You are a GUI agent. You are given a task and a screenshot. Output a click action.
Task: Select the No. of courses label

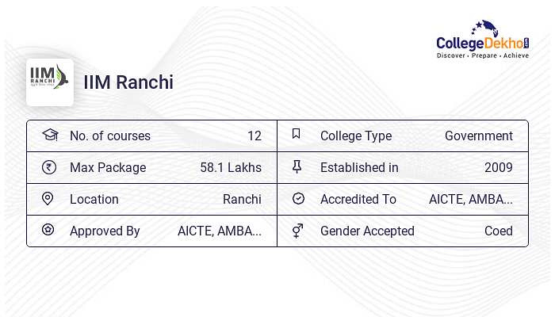coord(110,136)
